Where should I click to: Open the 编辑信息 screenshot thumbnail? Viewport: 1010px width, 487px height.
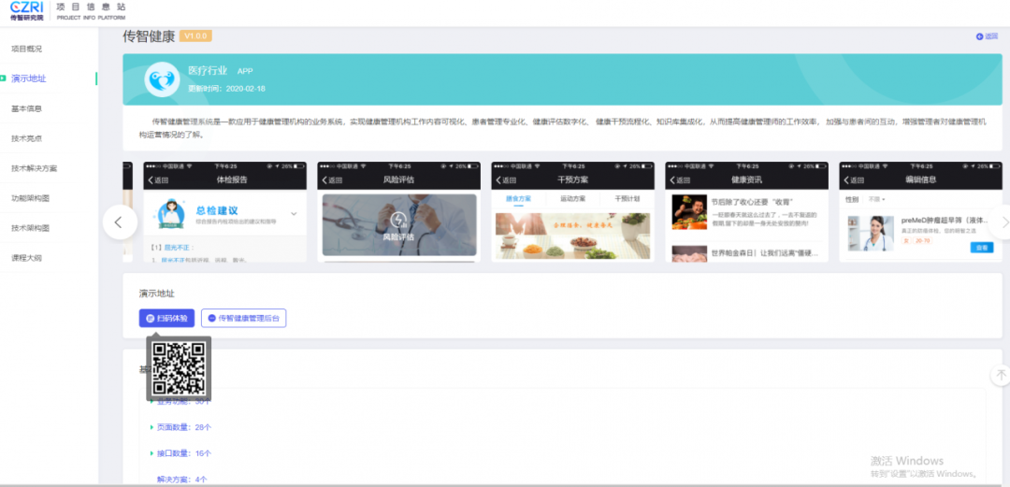tap(920, 212)
